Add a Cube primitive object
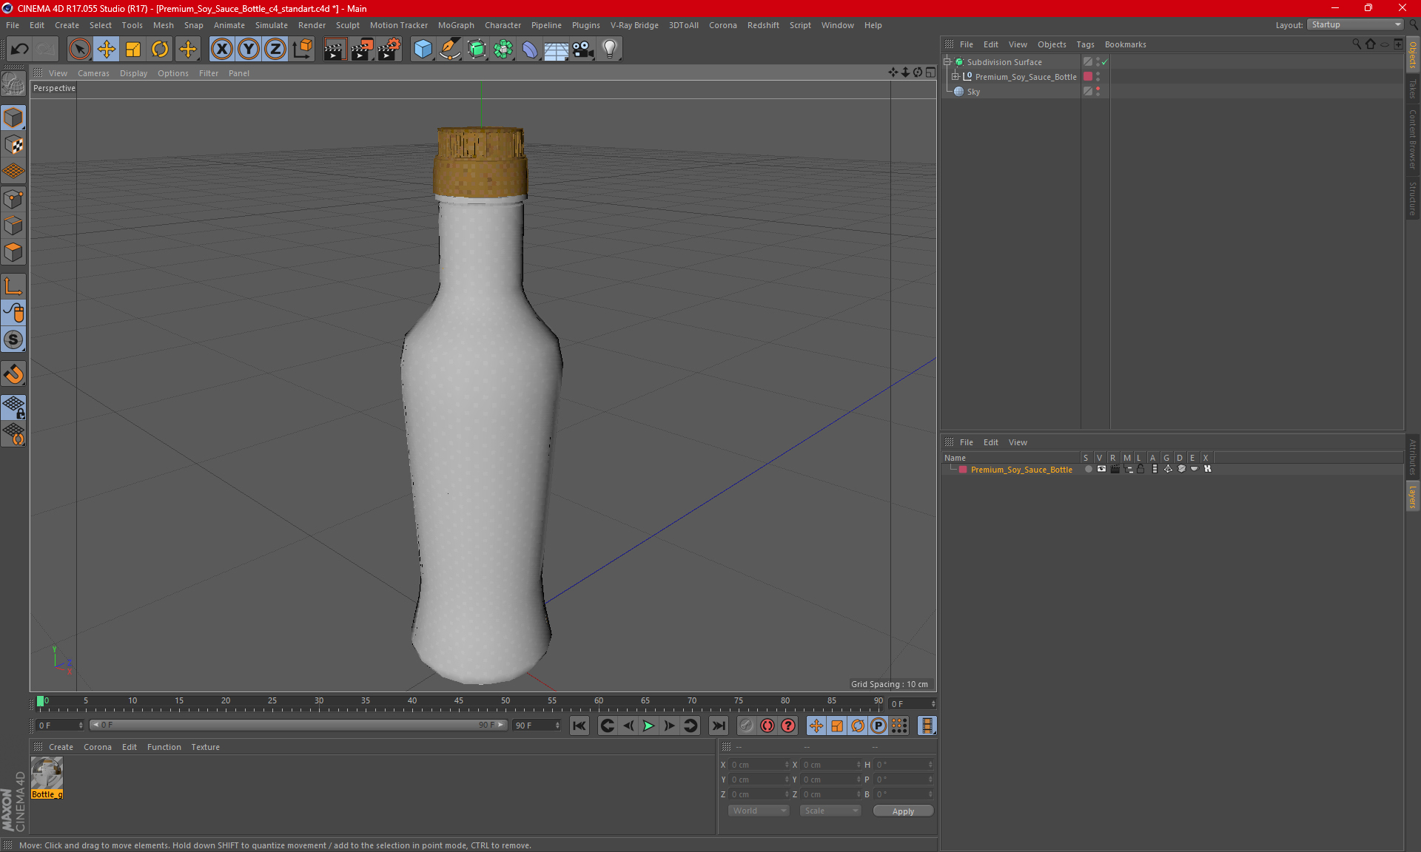 (423, 50)
